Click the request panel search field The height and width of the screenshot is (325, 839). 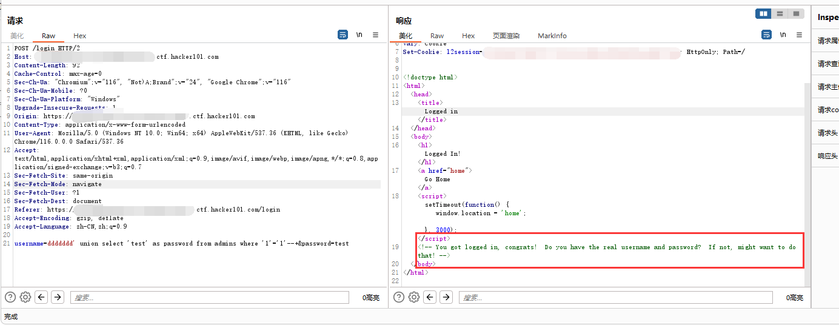(210, 297)
